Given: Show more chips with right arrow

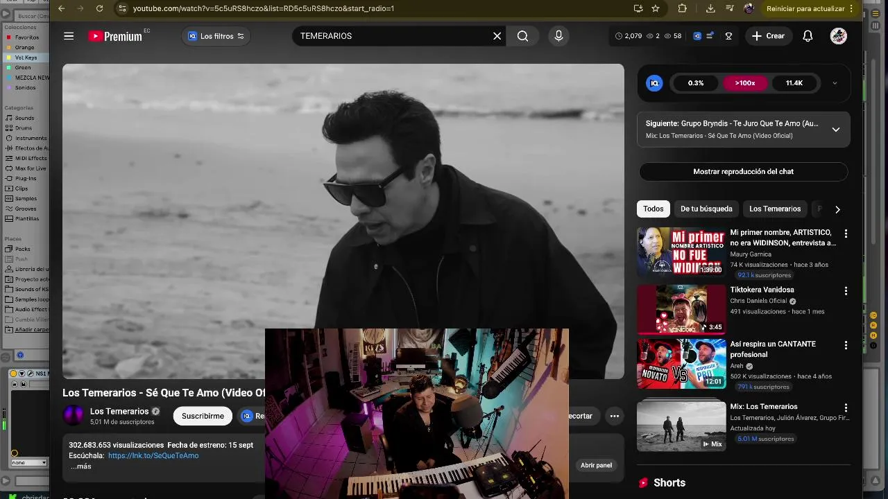Looking at the screenshot, I should (837, 209).
